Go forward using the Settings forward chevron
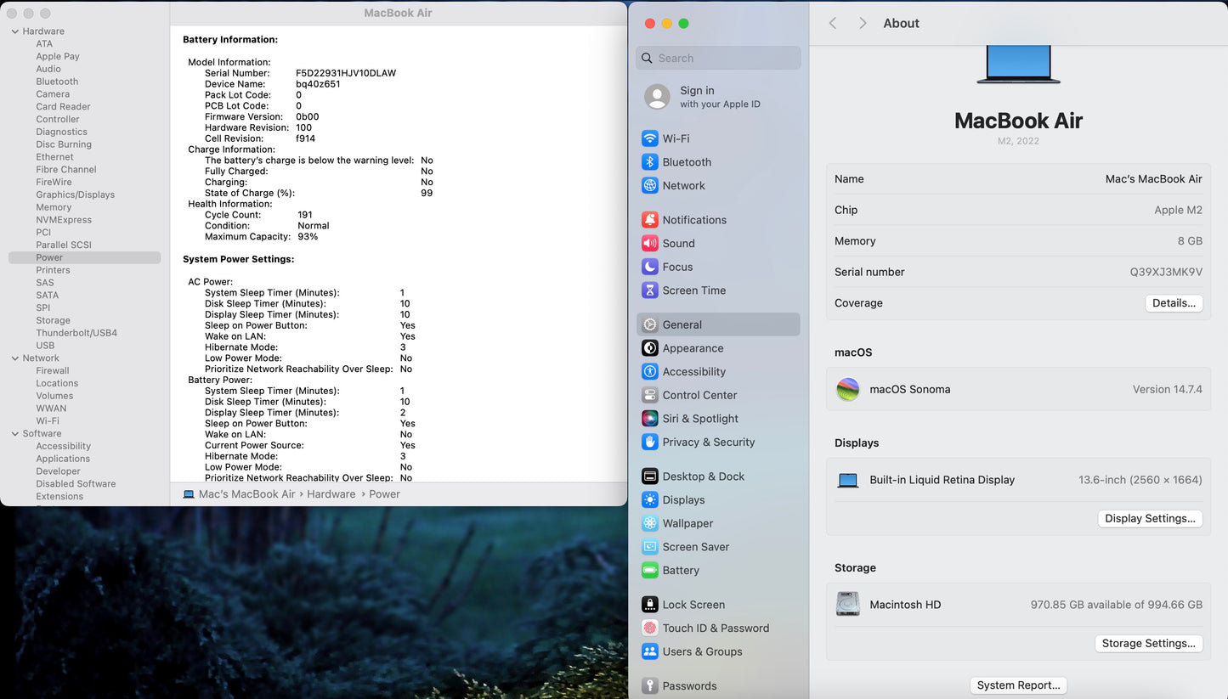Screen dimensions: 1228x699 point(863,24)
